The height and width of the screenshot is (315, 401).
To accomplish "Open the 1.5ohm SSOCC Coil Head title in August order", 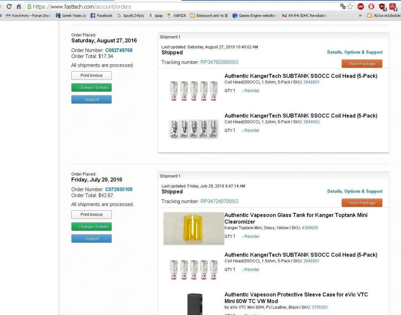I will (301, 76).
